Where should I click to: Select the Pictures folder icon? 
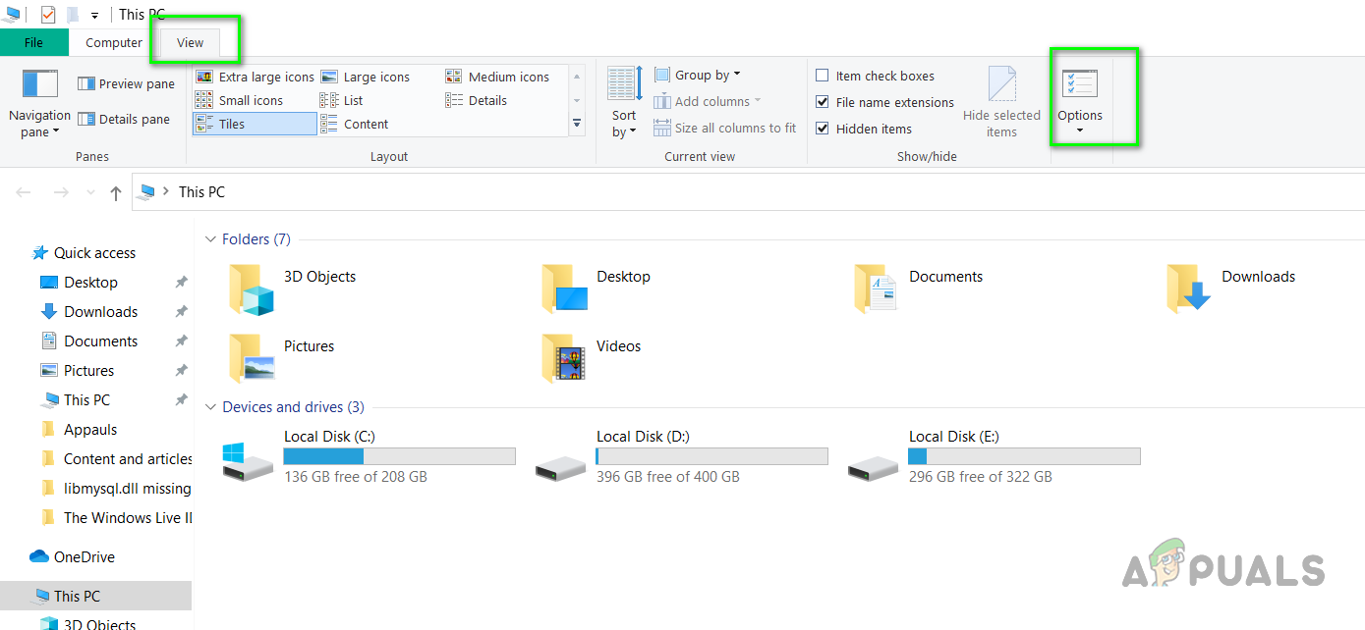coord(251,358)
